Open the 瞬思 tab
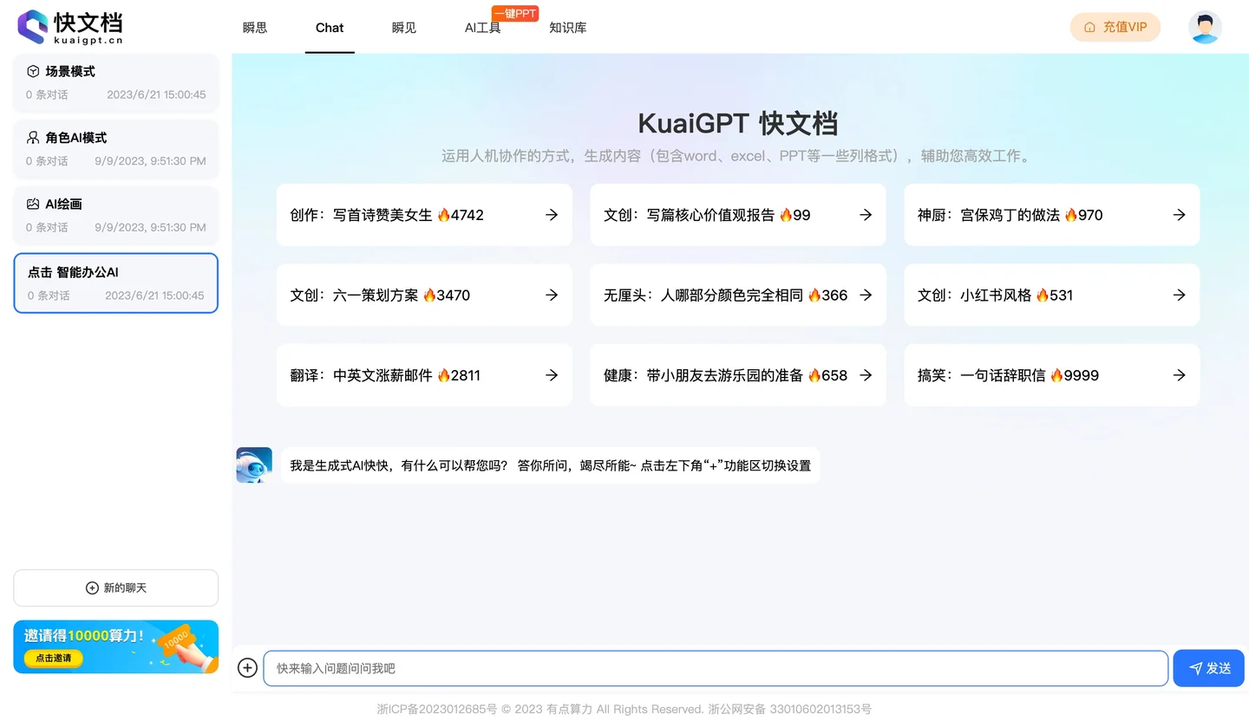1249x727 pixels. pyautogui.click(x=255, y=28)
